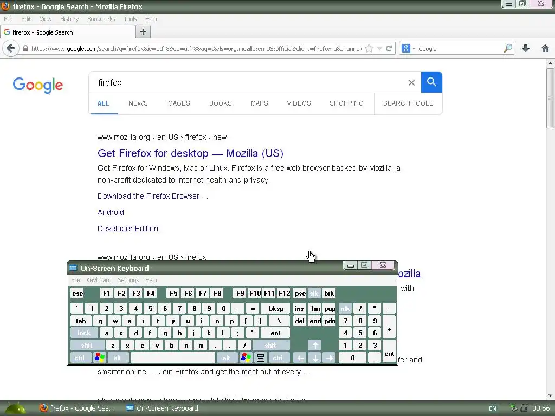Open the Settings menu in On-Screen Keyboard

[x=128, y=280]
